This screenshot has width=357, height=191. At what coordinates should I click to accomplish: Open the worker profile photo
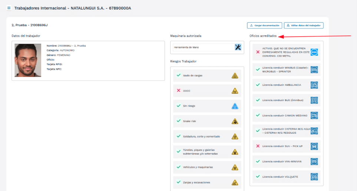coord(28,60)
